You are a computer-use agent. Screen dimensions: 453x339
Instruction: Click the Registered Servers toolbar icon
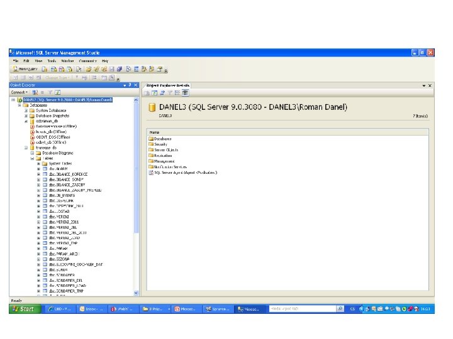[129, 69]
